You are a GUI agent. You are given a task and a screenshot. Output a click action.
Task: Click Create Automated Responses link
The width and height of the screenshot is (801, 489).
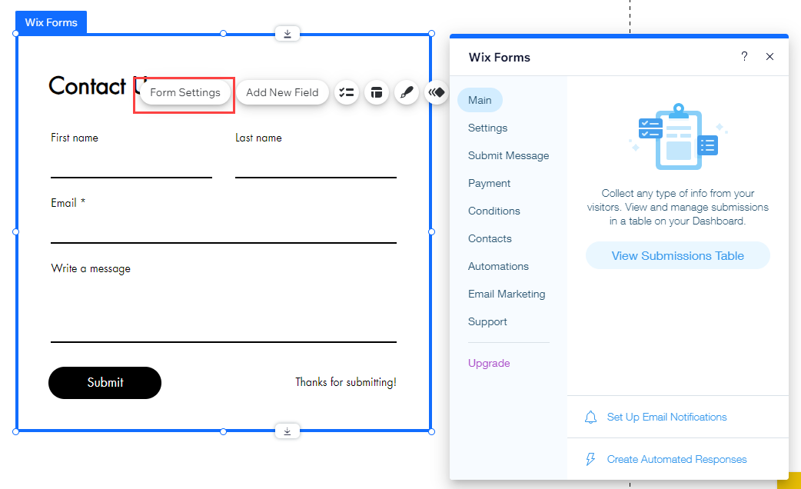(x=677, y=459)
